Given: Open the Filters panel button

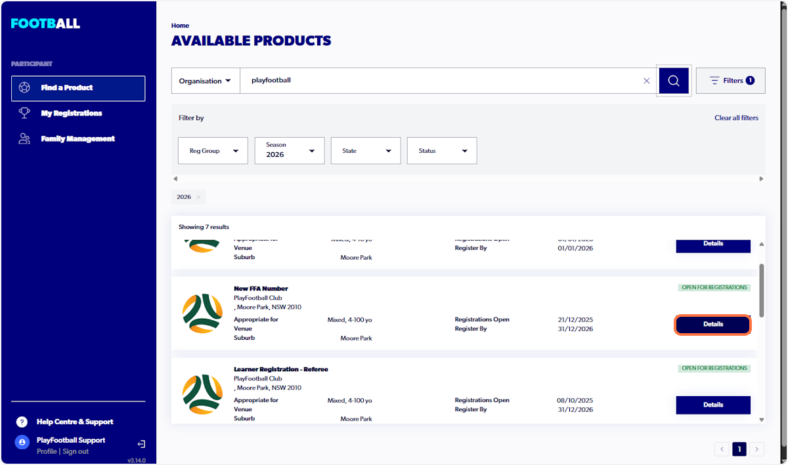Looking at the screenshot, I should pos(730,80).
